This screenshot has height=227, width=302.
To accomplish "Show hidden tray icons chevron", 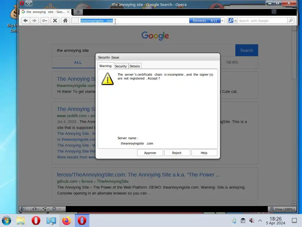I will click(x=260, y=220).
